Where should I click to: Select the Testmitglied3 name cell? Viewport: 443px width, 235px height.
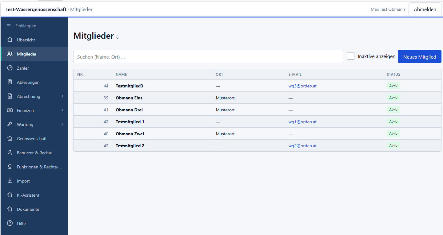click(x=129, y=86)
